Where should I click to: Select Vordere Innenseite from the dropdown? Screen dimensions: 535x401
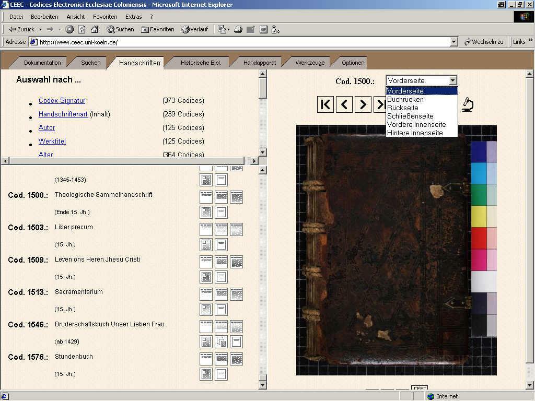[x=422, y=124]
